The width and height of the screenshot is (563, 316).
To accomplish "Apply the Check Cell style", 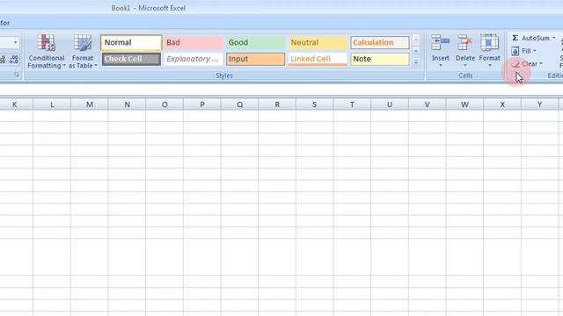I will [131, 59].
